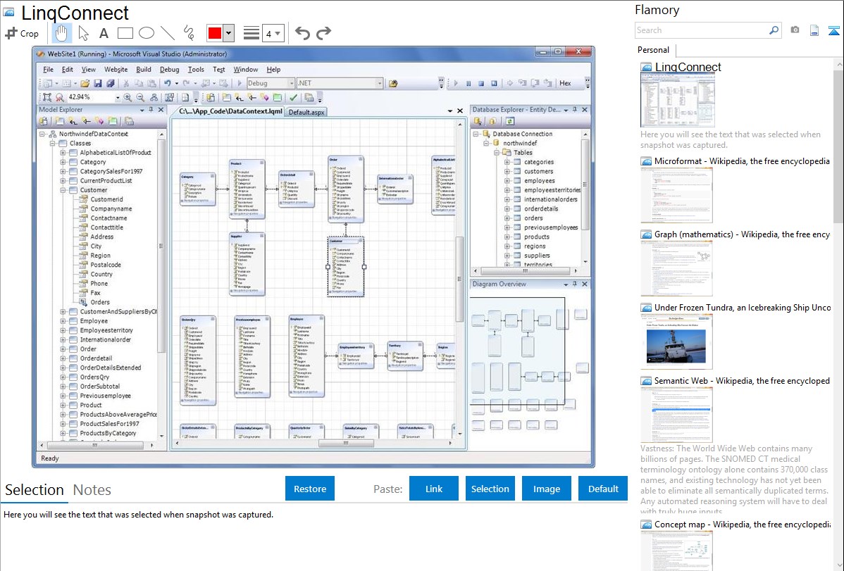844x571 pixels.
Task: Select the Crop tool
Action: tap(22, 33)
